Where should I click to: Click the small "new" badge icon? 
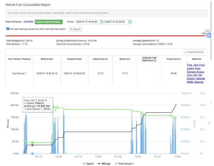point(207,31)
